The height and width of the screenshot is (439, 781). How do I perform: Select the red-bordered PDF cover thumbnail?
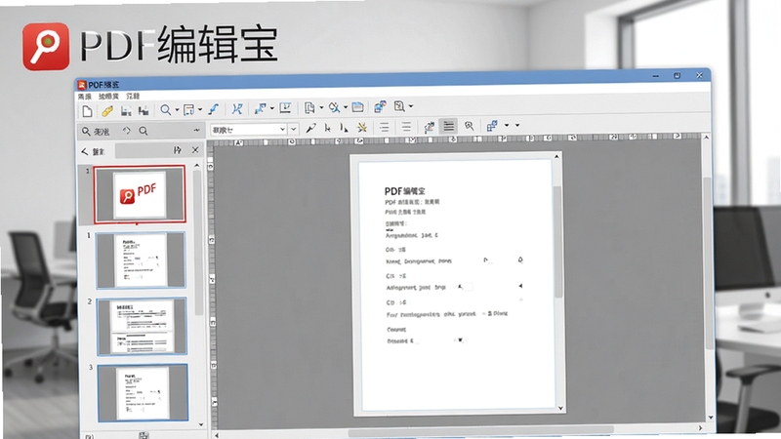(140, 194)
